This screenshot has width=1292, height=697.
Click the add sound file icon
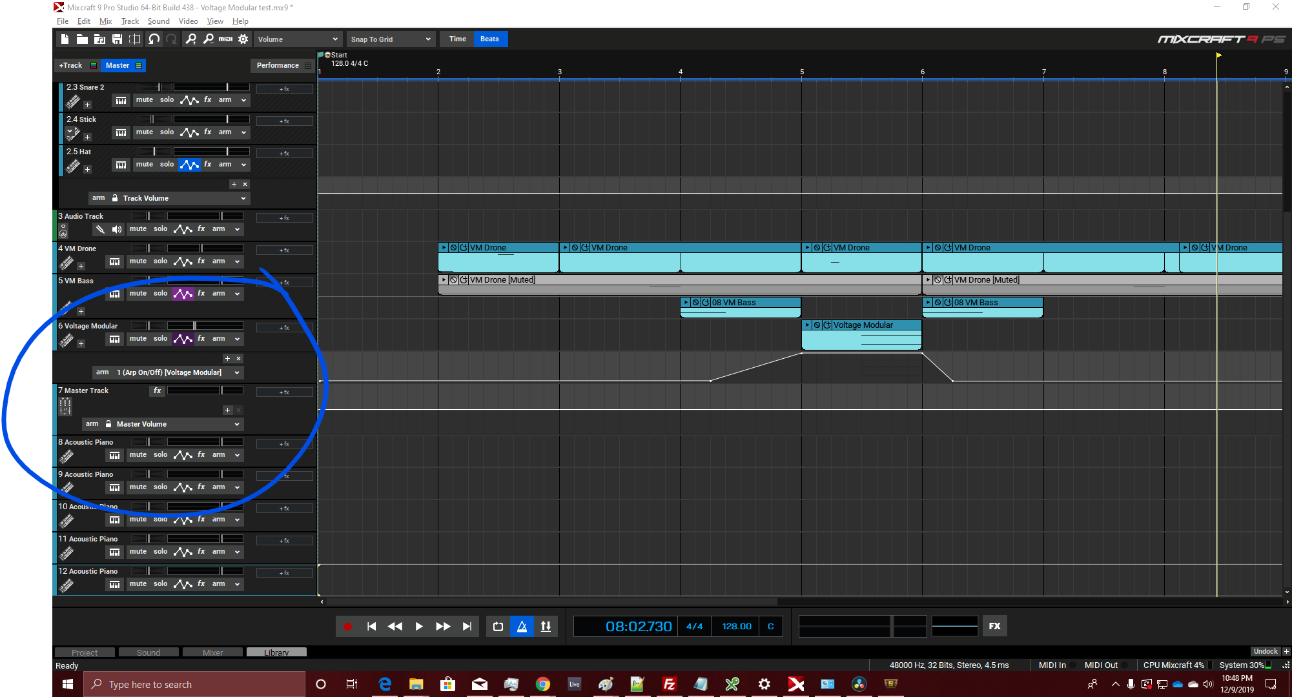tap(99, 39)
